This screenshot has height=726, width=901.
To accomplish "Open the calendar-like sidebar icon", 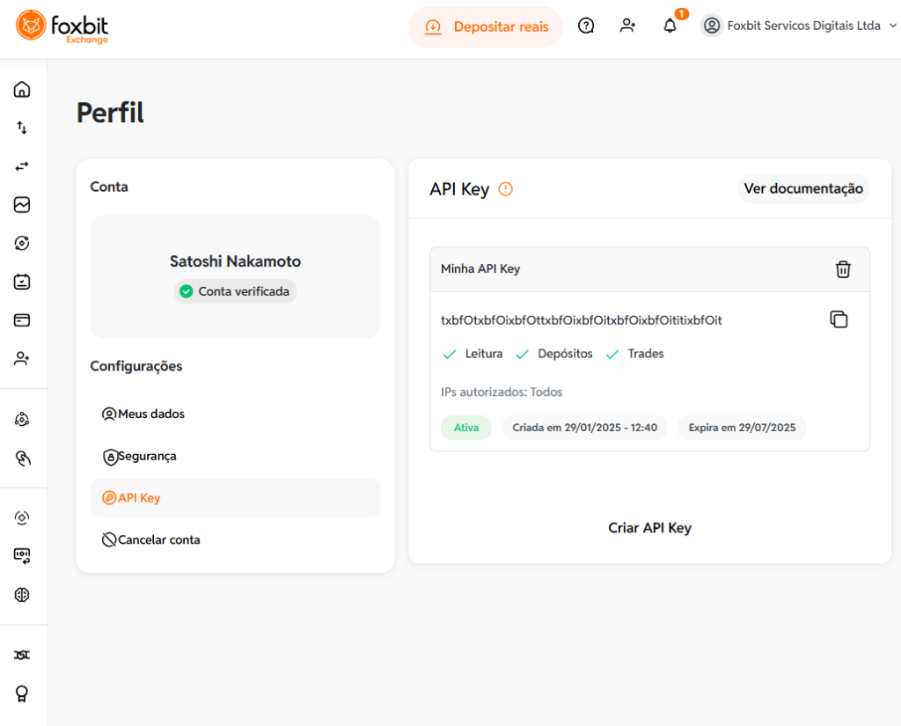I will tap(22, 282).
